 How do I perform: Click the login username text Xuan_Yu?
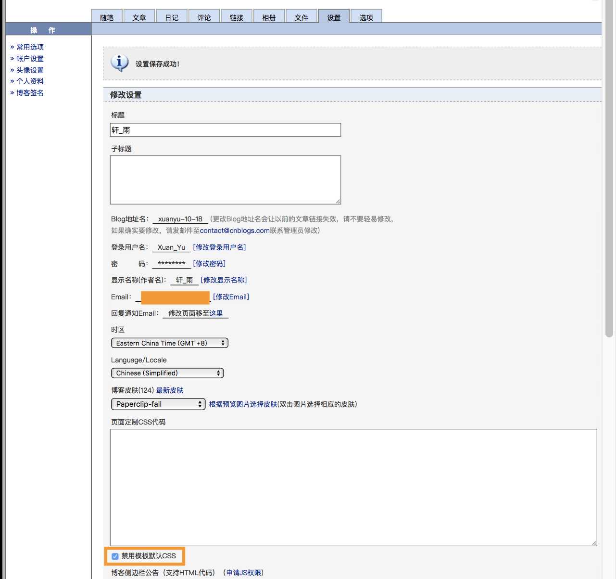pyautogui.click(x=171, y=247)
